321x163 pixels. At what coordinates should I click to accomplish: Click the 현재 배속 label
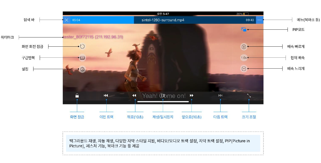298,58
